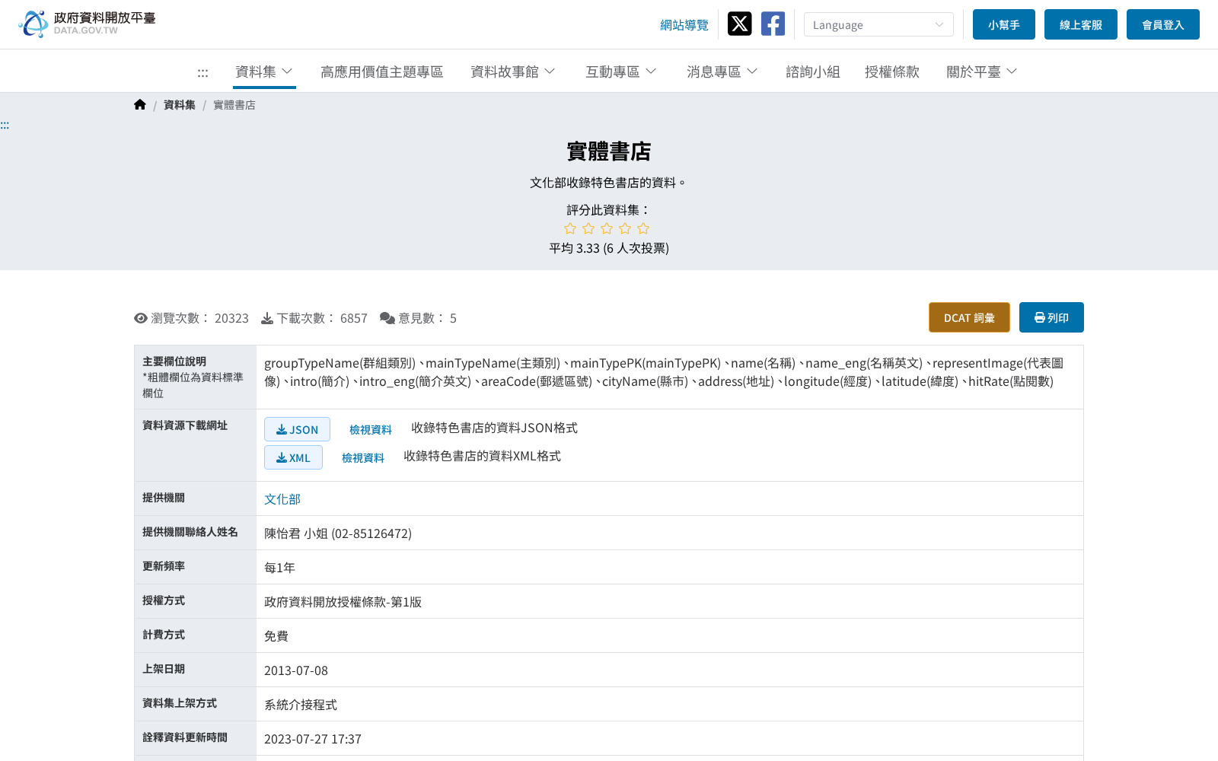Click the download icon beside 下載次數
Screen dimensions: 1218x761
267,318
